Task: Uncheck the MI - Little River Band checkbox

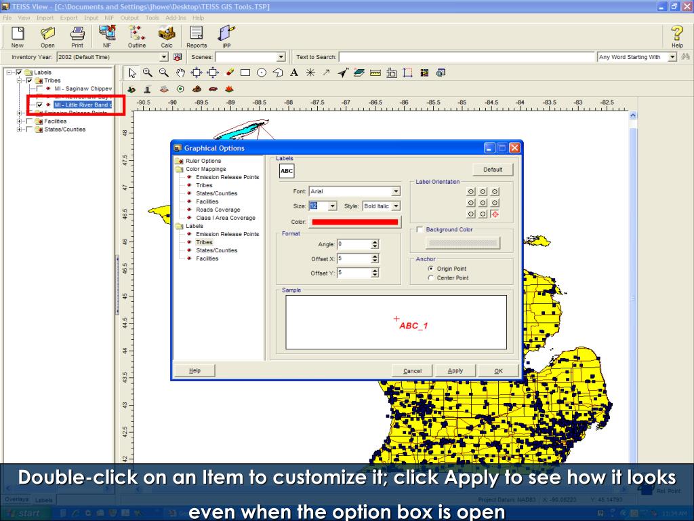Action: click(x=39, y=105)
